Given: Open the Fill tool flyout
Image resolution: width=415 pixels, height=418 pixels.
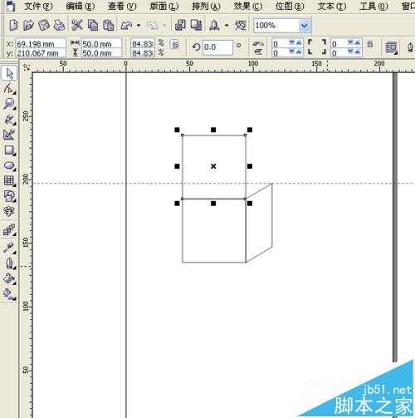Looking at the screenshot, I should pyautogui.click(x=9, y=278).
